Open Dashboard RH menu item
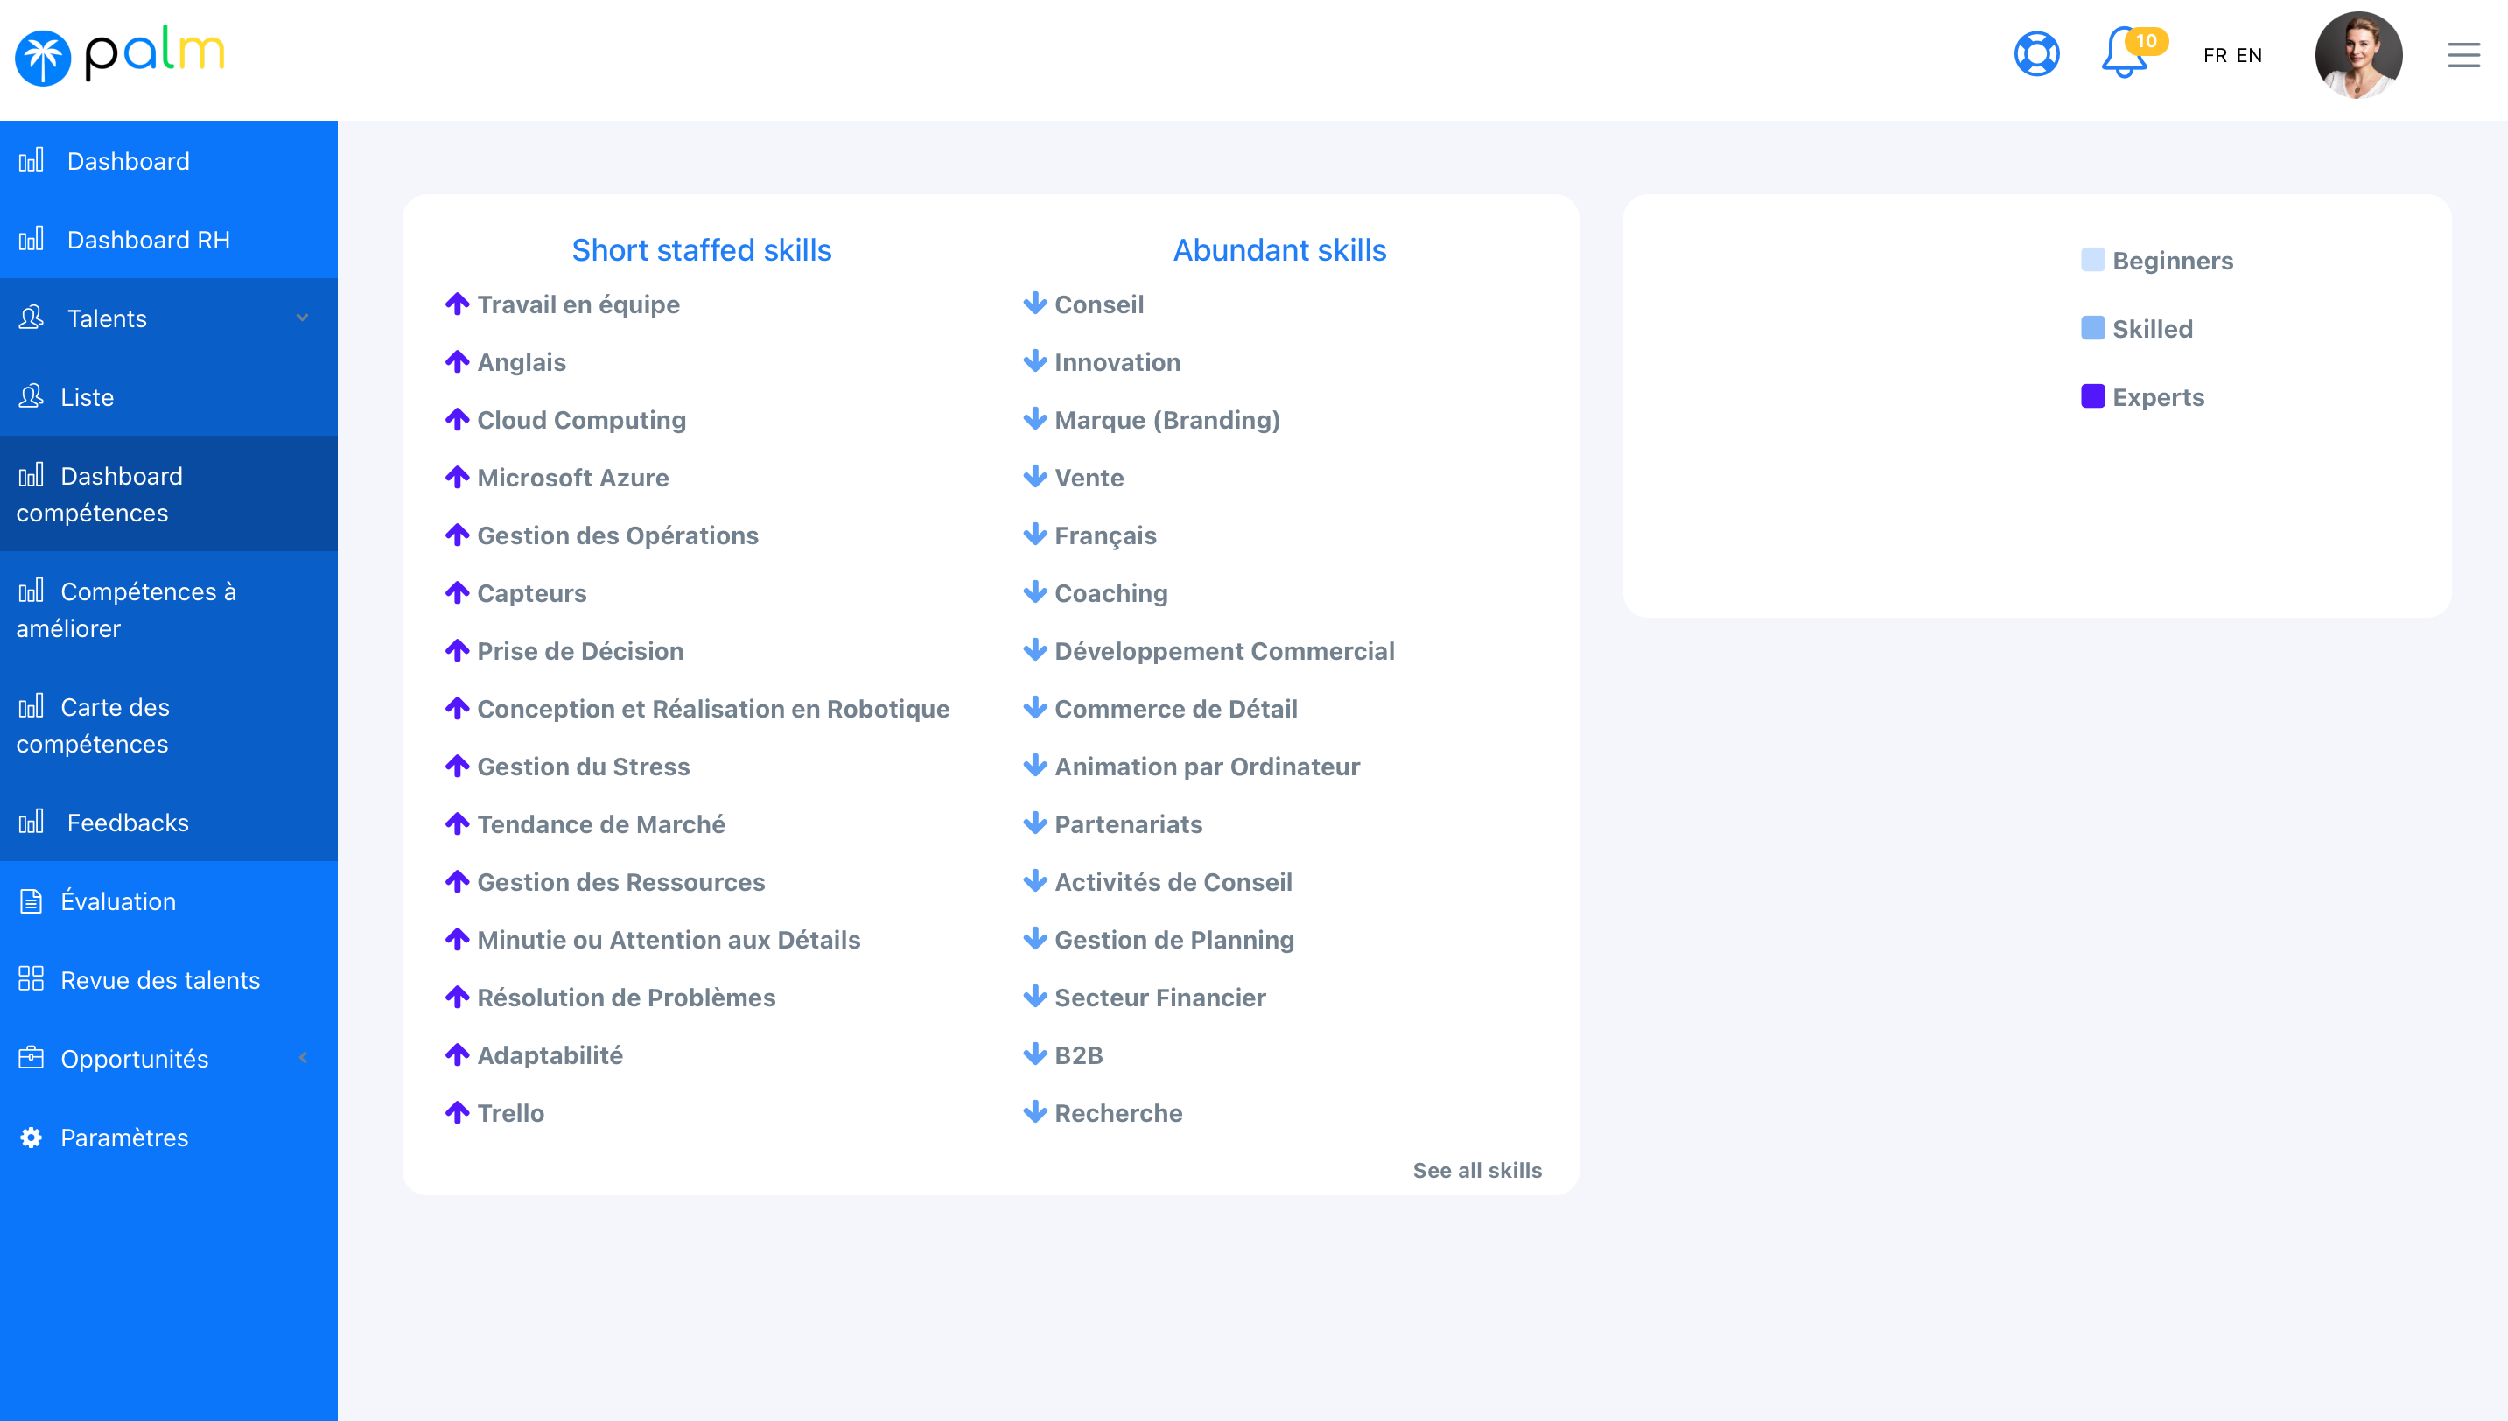This screenshot has width=2508, height=1421. [149, 240]
